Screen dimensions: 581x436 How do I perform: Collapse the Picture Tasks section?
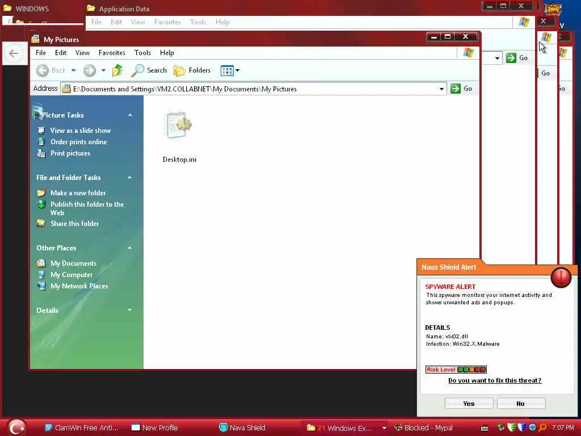coord(130,115)
